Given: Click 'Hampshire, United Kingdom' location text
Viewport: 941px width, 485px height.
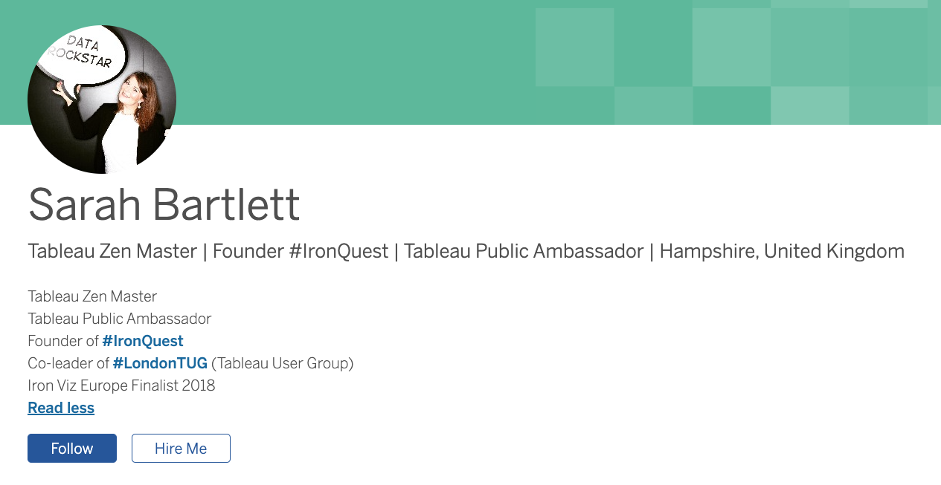Looking at the screenshot, I should [x=782, y=251].
